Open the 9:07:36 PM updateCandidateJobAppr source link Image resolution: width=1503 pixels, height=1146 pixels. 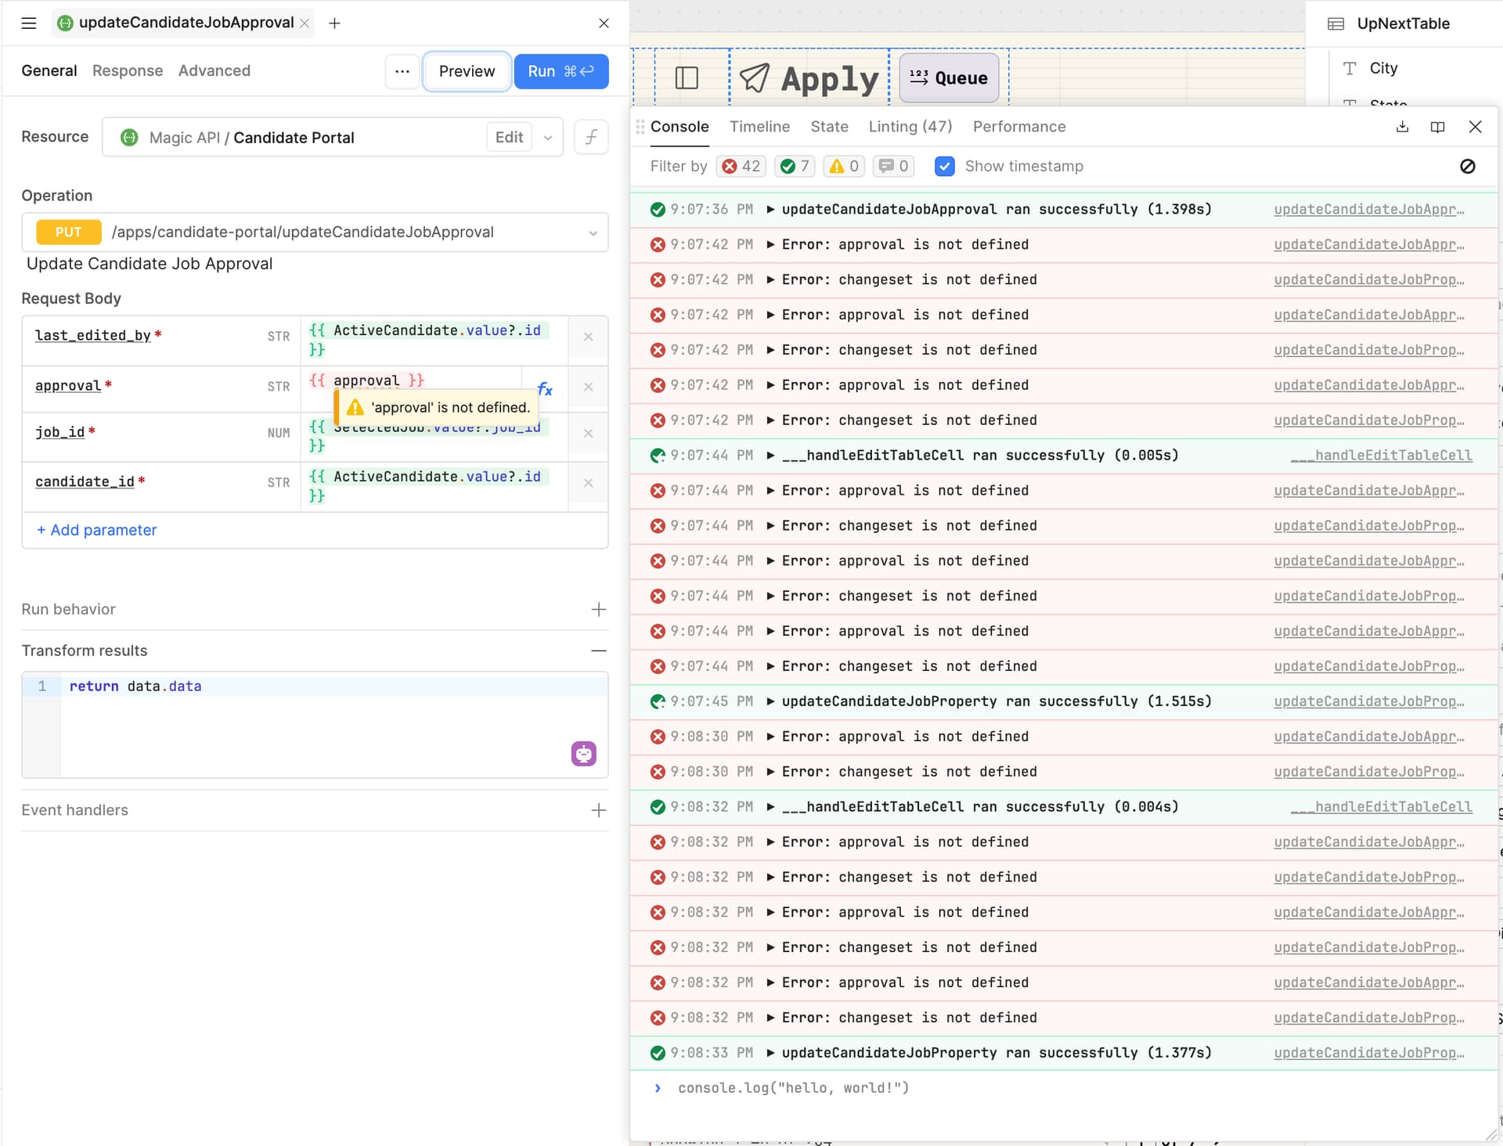(1369, 209)
